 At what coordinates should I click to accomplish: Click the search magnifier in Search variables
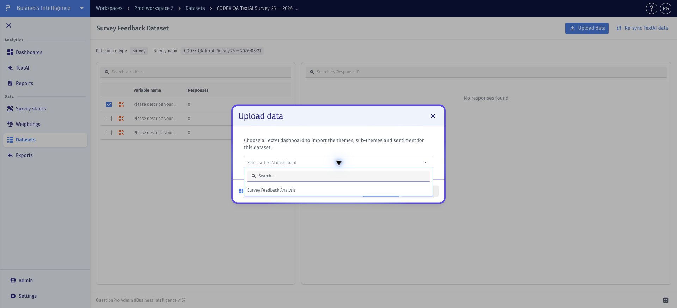click(107, 72)
